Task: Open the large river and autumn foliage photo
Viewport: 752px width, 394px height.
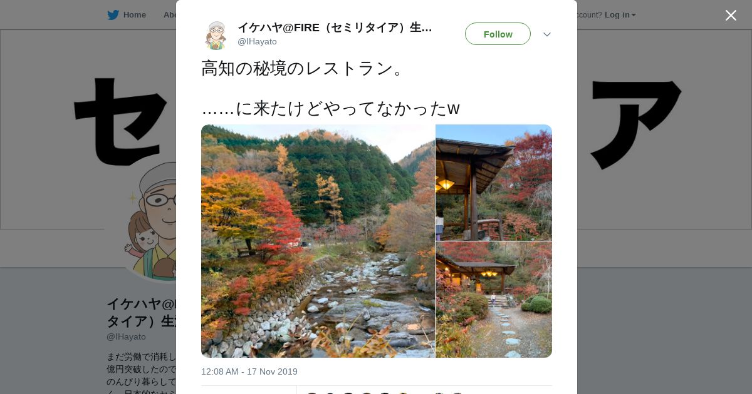Action: (318, 241)
